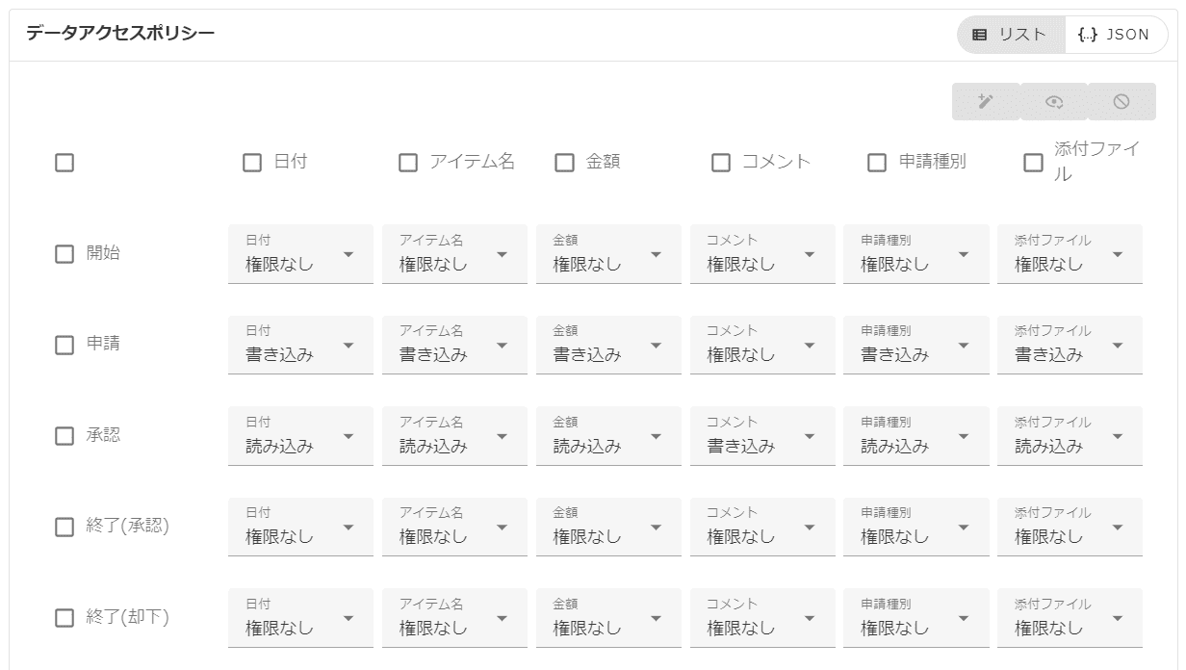Viewport: 1186px width, 670px height.
Task: Select the コメント column header checkbox
Action: click(x=721, y=163)
